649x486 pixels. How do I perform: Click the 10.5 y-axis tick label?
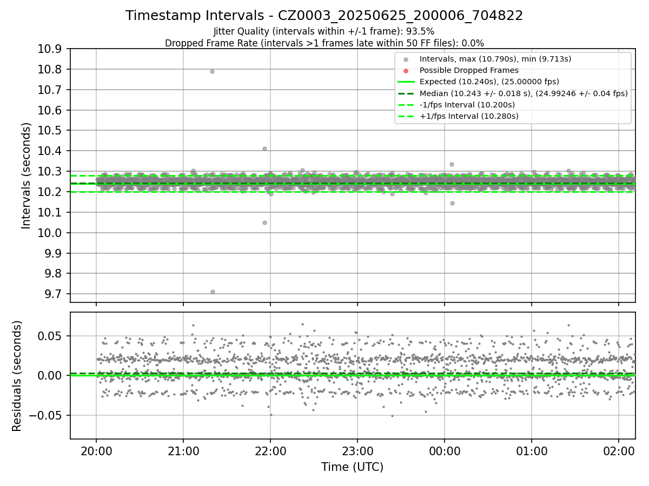click(51, 131)
